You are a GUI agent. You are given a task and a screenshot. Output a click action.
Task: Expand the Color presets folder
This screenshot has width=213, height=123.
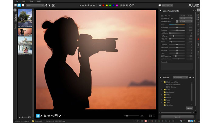click(x=162, y=90)
